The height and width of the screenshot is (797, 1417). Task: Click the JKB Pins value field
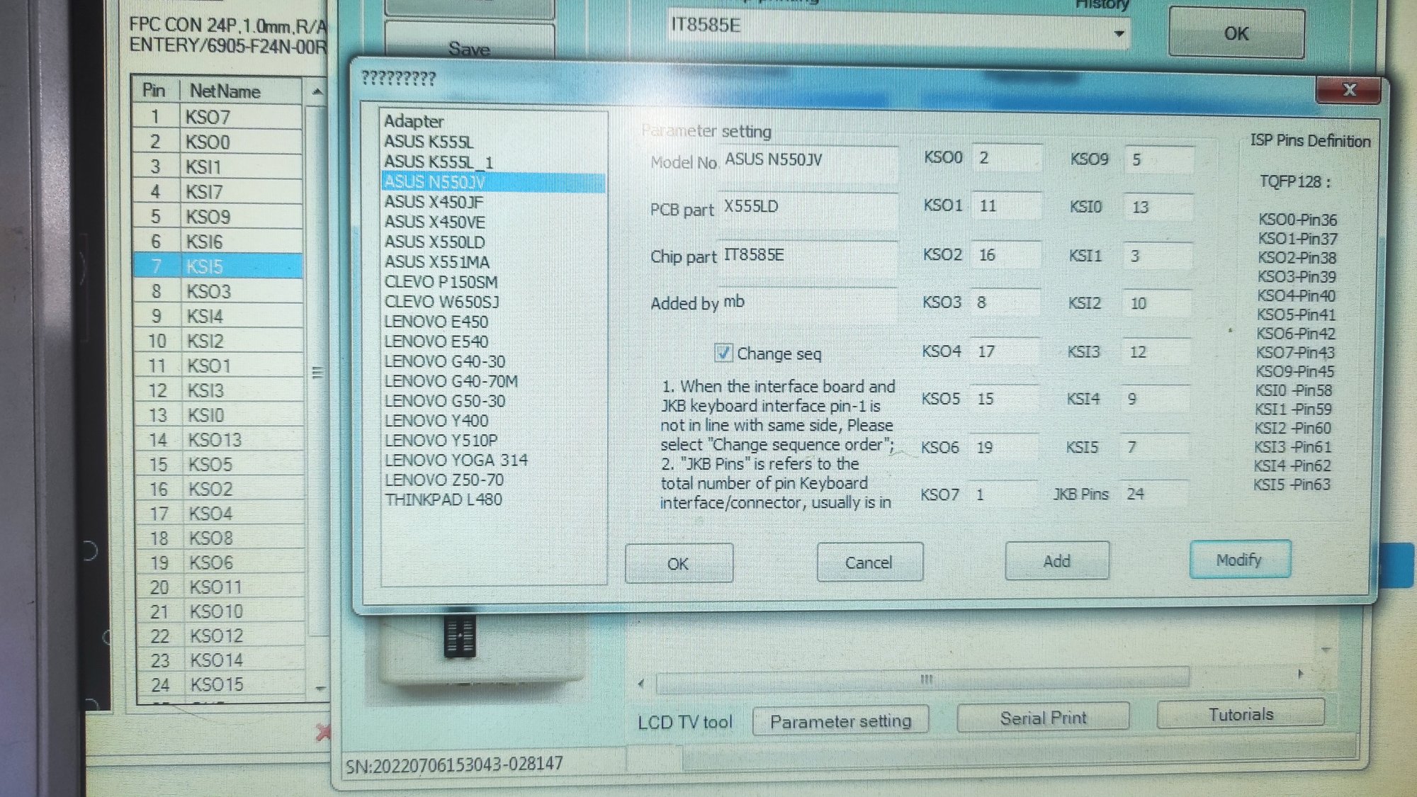1155,494
